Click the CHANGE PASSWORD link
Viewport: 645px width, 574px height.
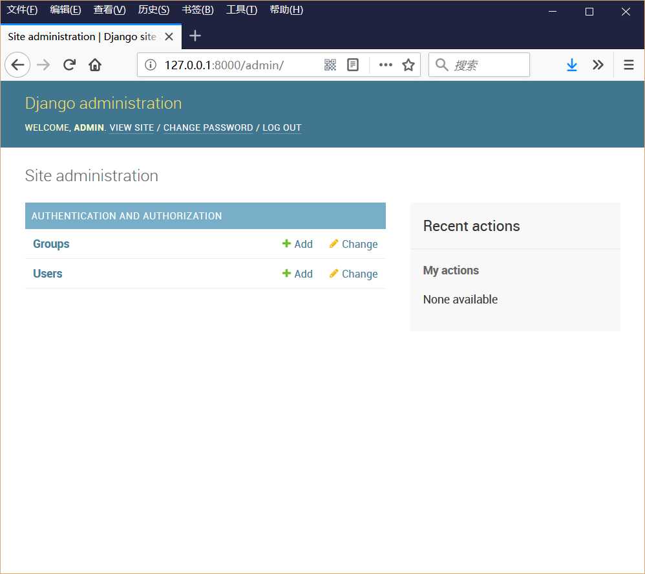pos(208,127)
